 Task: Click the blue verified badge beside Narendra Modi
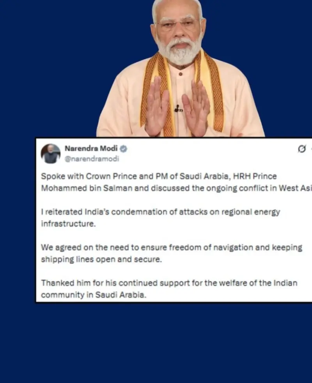point(124,149)
